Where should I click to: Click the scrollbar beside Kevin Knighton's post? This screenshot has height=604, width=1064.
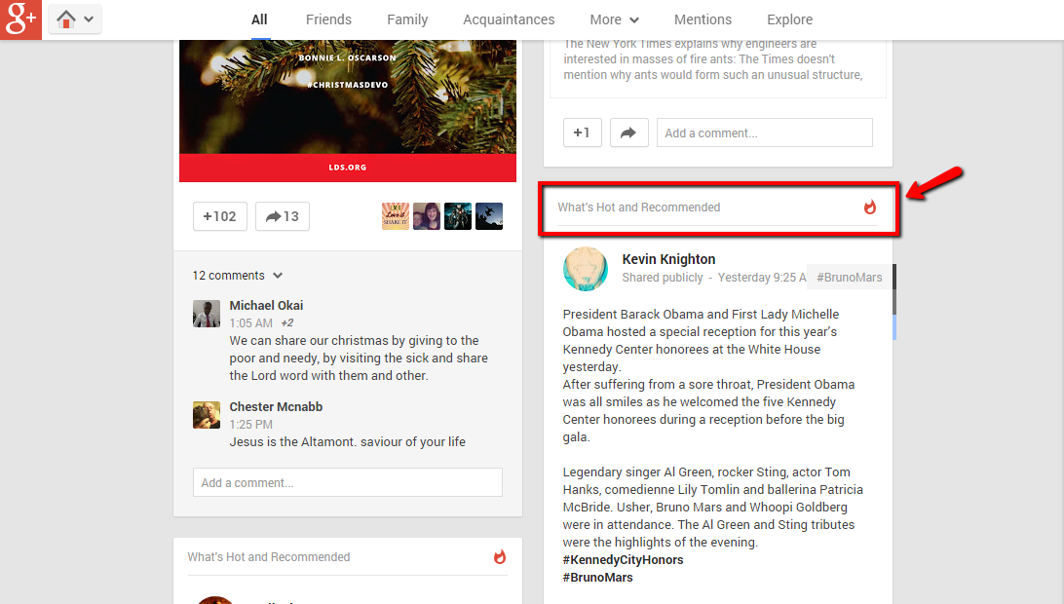point(894,301)
